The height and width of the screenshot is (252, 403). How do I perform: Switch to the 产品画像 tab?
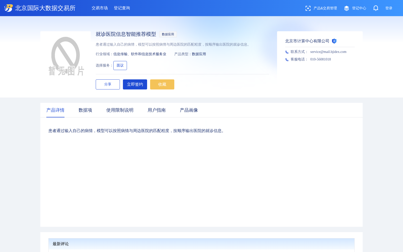pos(189,110)
